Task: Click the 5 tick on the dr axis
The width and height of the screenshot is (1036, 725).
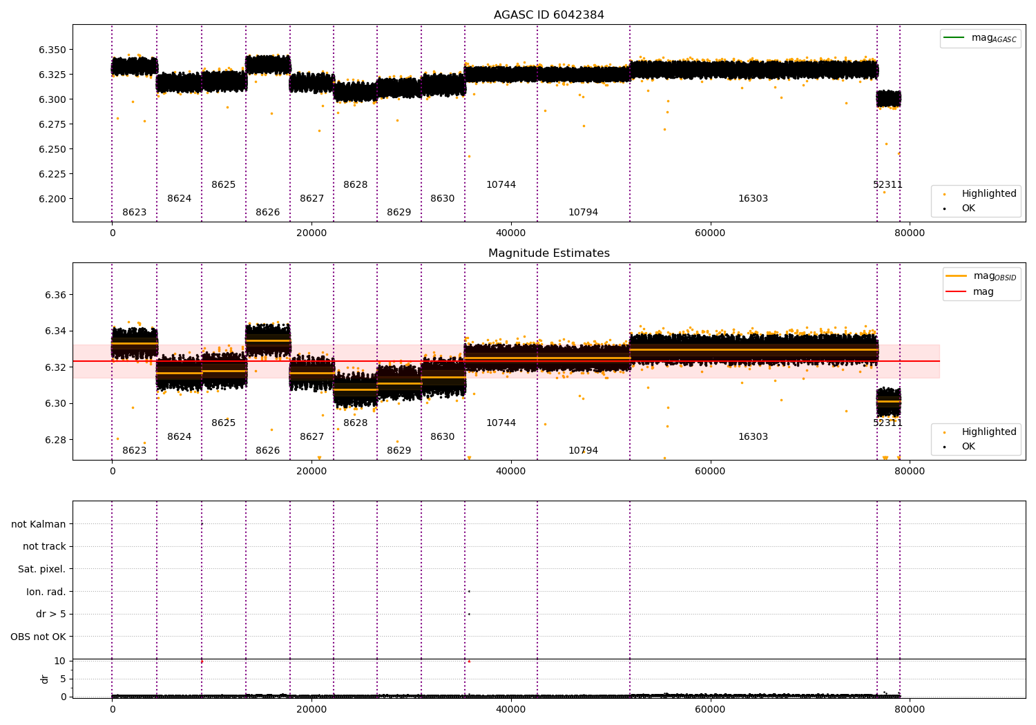Action: pyautogui.click(x=63, y=679)
